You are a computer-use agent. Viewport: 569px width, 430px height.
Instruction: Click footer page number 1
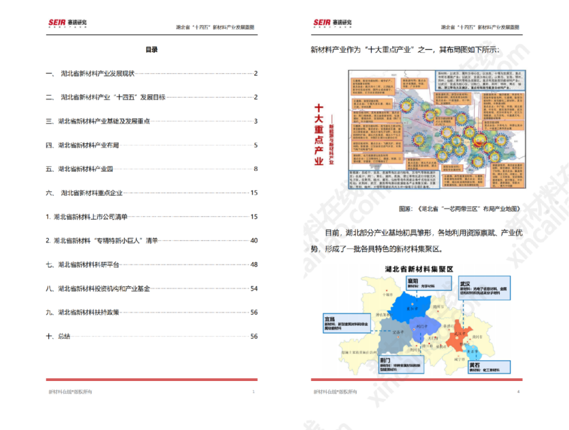(253, 392)
